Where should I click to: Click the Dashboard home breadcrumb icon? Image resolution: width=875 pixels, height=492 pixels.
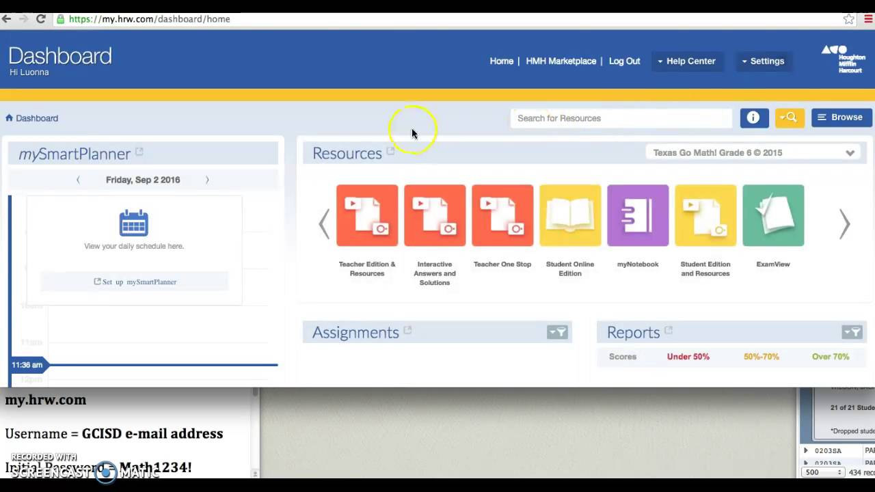[x=9, y=118]
